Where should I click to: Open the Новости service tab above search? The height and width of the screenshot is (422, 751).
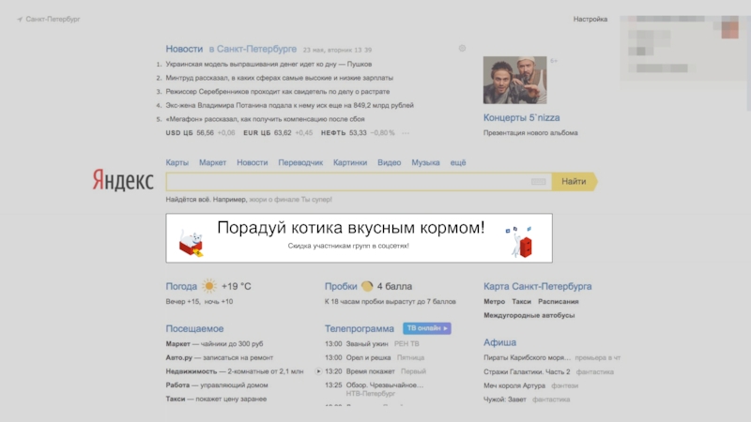point(253,162)
